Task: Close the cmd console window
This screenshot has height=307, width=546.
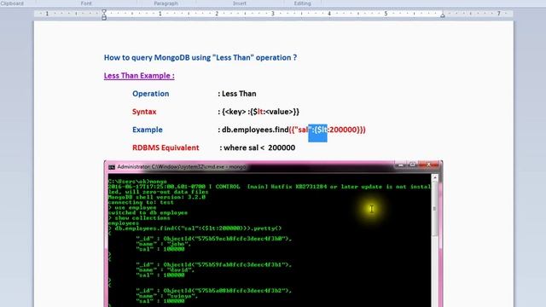Action: pos(428,165)
